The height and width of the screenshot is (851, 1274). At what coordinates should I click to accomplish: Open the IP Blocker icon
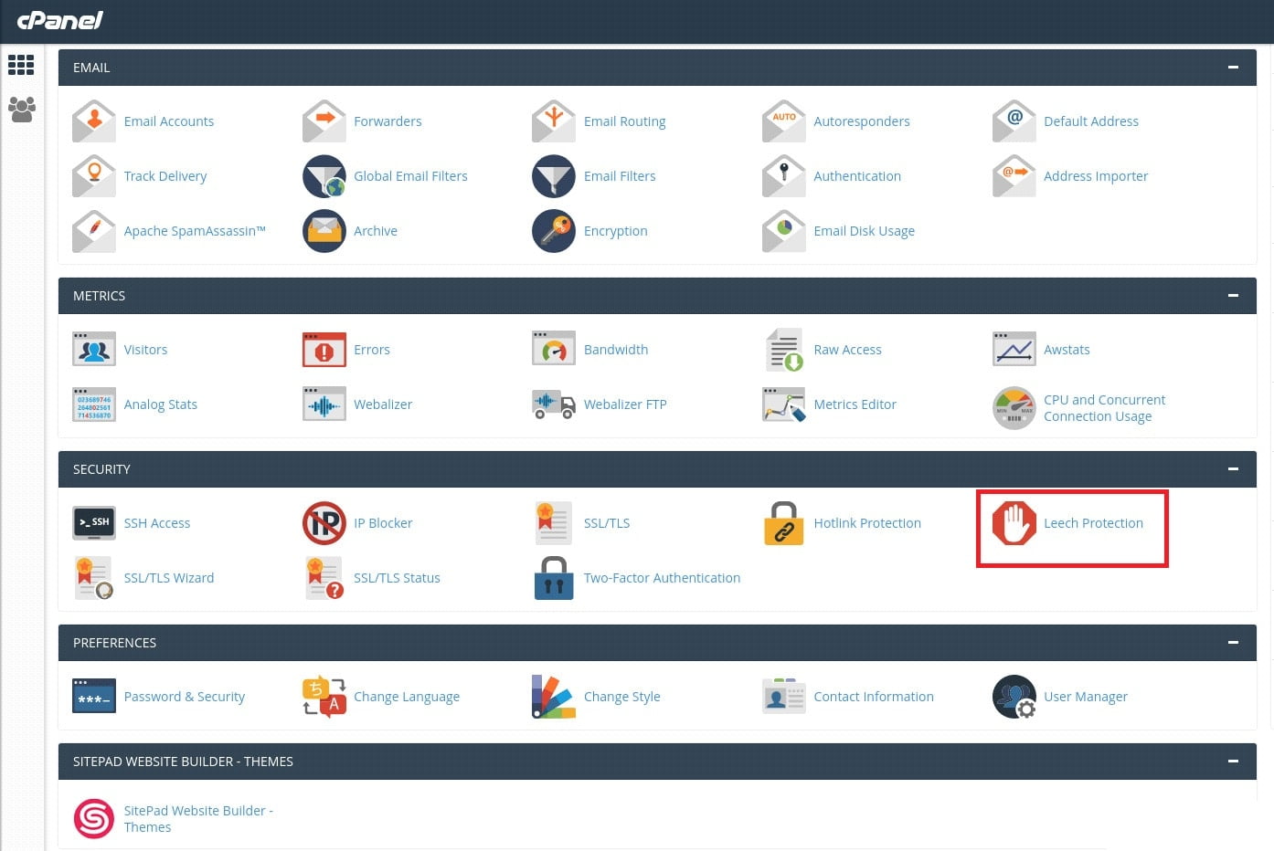324,523
